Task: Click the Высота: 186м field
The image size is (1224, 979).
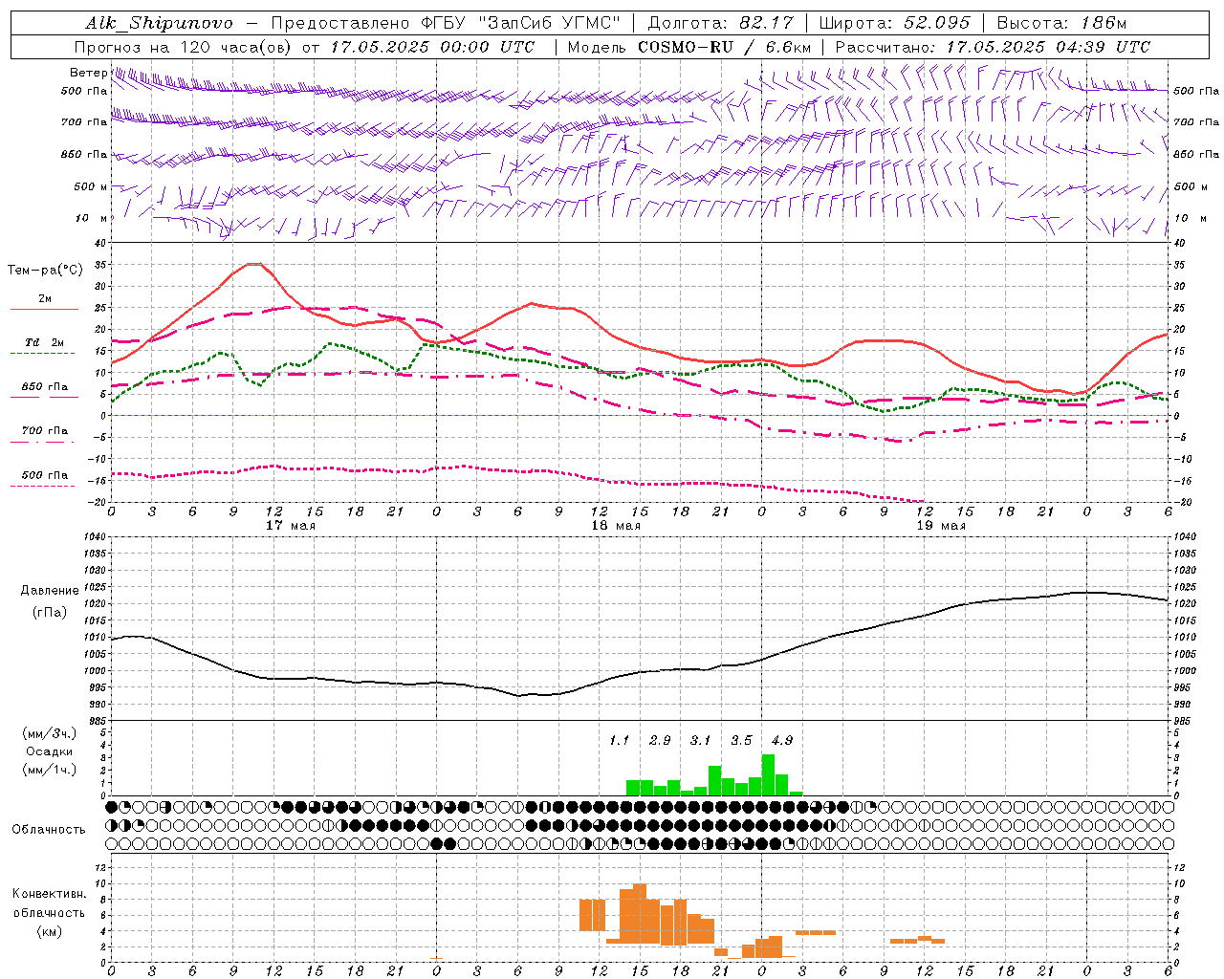Action: (x=1061, y=23)
